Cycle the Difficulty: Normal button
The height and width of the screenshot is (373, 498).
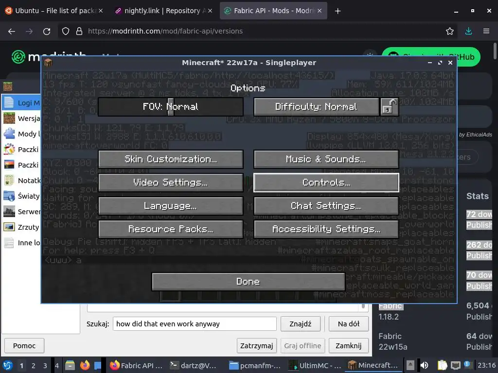click(316, 106)
